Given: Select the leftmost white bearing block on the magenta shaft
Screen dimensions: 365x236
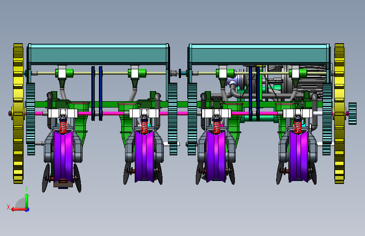Looking at the screenshot, I should click(x=63, y=113).
